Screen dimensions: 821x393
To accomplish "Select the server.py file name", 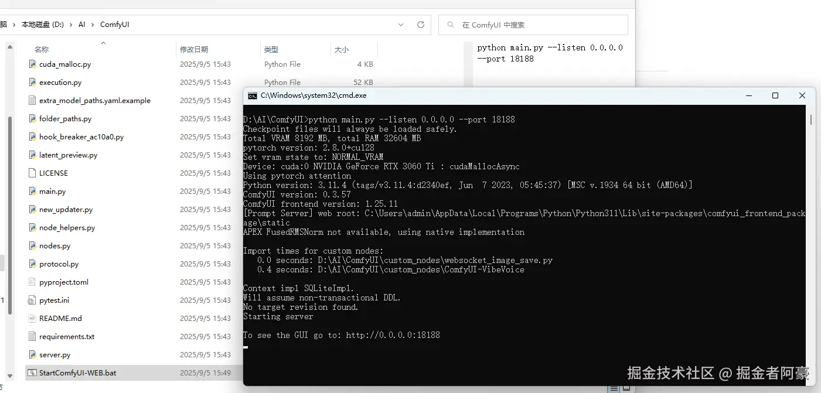I will pyautogui.click(x=54, y=354).
